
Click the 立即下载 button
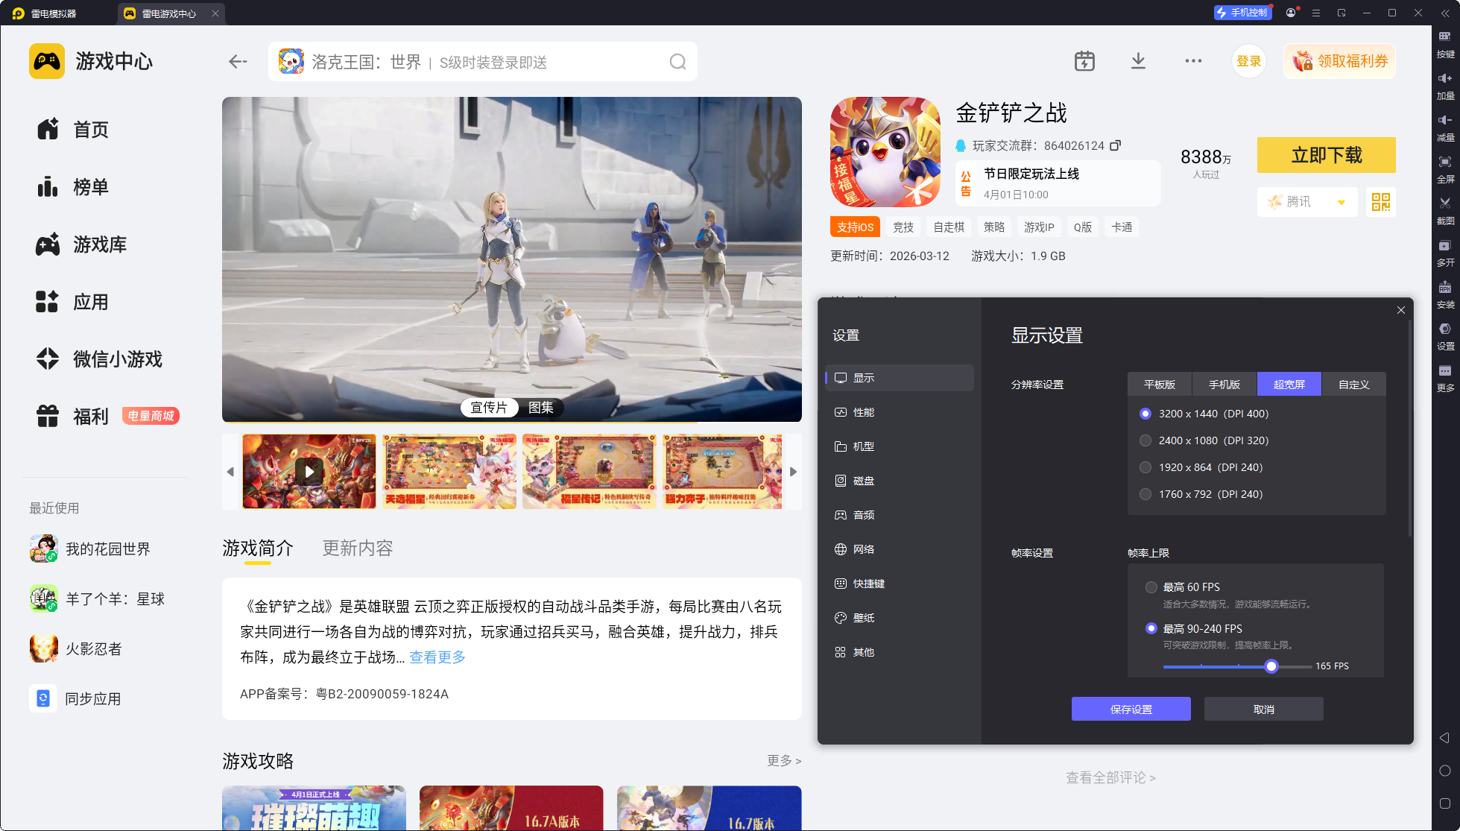click(1326, 155)
